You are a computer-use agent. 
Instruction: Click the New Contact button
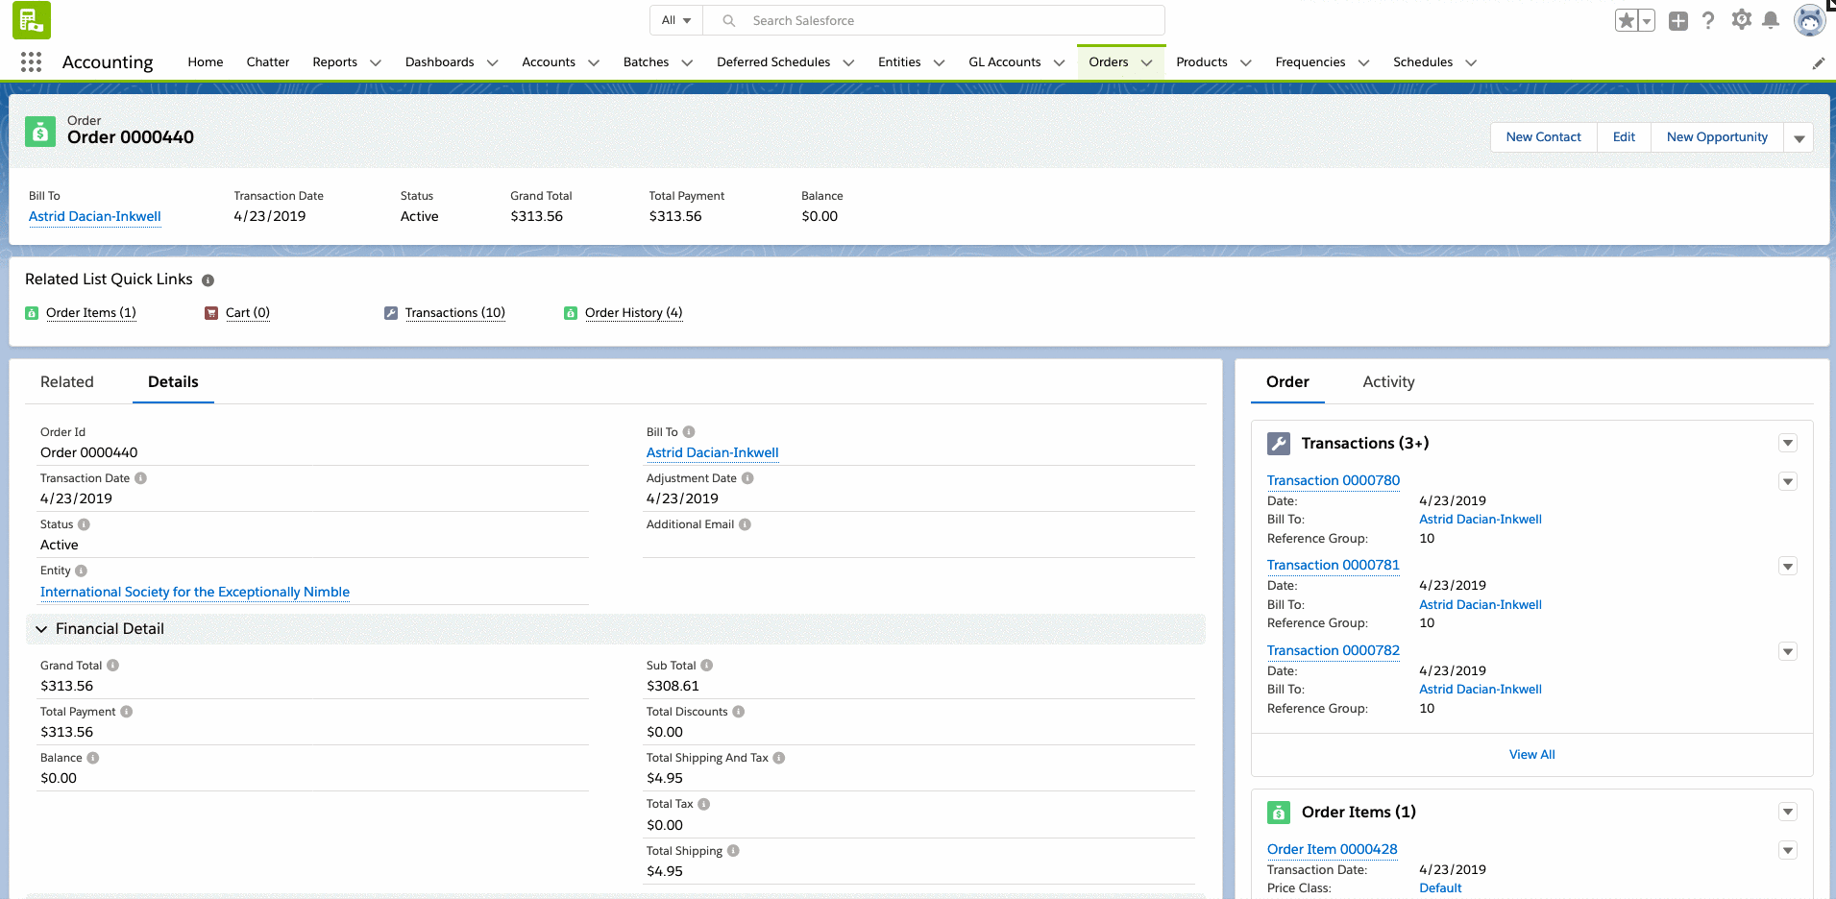(x=1543, y=137)
